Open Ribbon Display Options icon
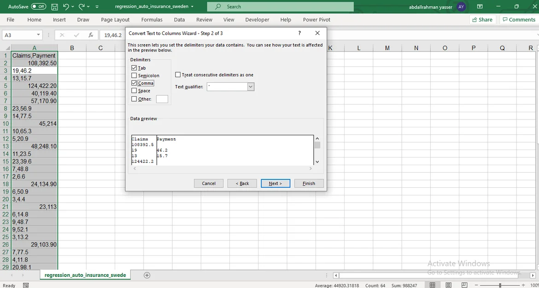Image resolution: width=539 pixels, height=288 pixels. (x=480, y=7)
